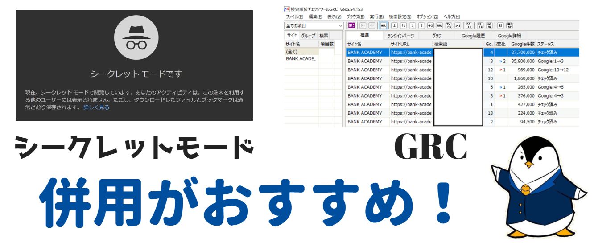Sort by the ステータス column header
The height and width of the screenshot is (251, 594).
(x=557, y=44)
